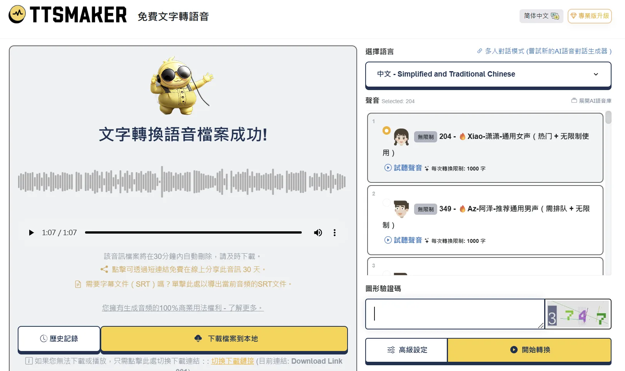The image size is (625, 371).
Task: Click the Xiao female voice avatar
Action: [401, 137]
